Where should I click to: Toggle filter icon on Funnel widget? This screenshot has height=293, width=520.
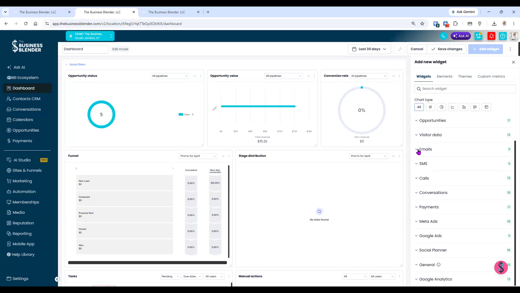[x=223, y=156]
